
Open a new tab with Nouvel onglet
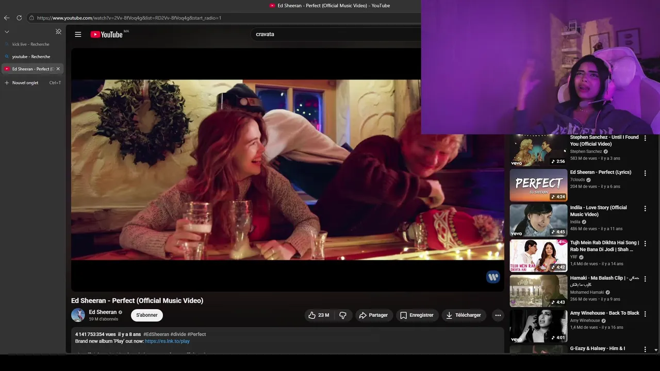pyautogui.click(x=32, y=82)
